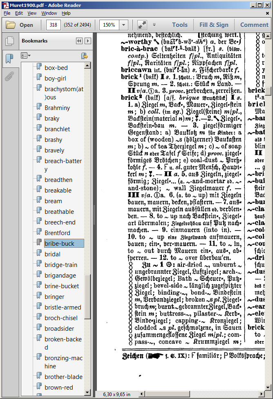Viewport: 273px width, 399px height.
Task: Click the zoom field showing 150%
Action: click(x=110, y=25)
